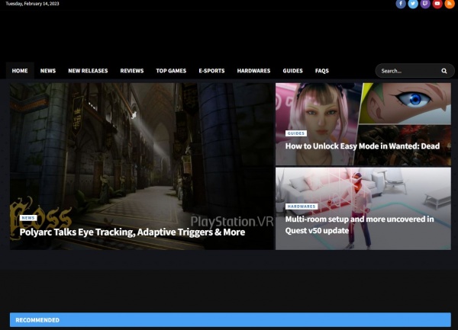Click the HARDWARES category badge
The width and height of the screenshot is (458, 330).
pos(302,207)
